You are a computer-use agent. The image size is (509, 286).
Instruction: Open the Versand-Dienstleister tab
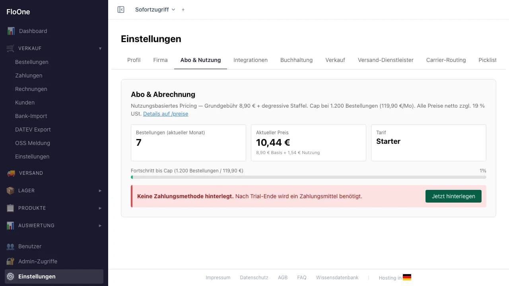[x=386, y=60]
